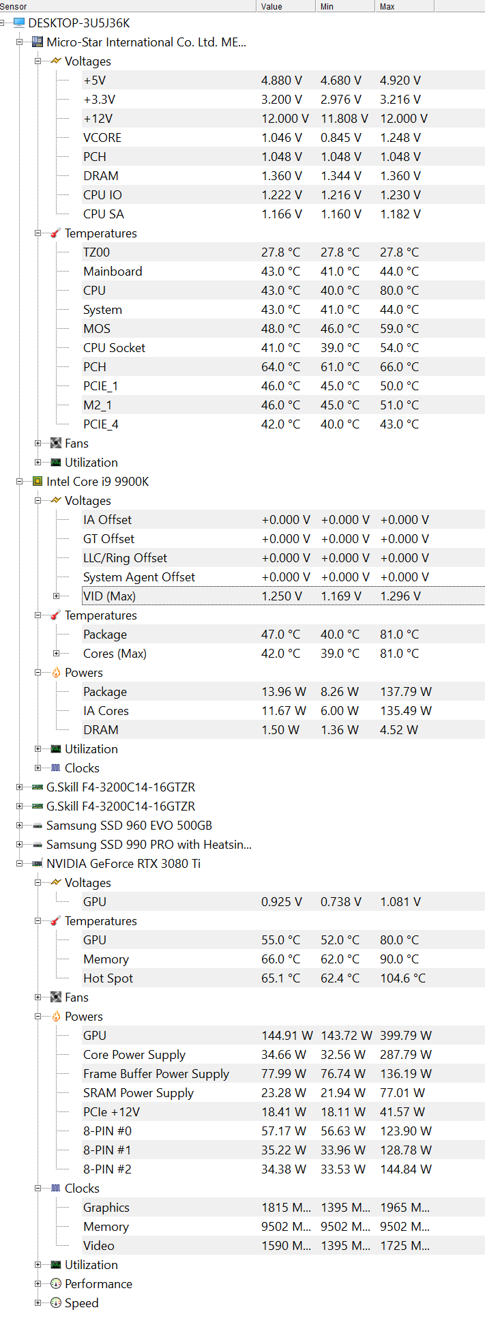Click the Intel Core i9 9900K chip icon
The height and width of the screenshot is (1325, 485).
[38, 481]
